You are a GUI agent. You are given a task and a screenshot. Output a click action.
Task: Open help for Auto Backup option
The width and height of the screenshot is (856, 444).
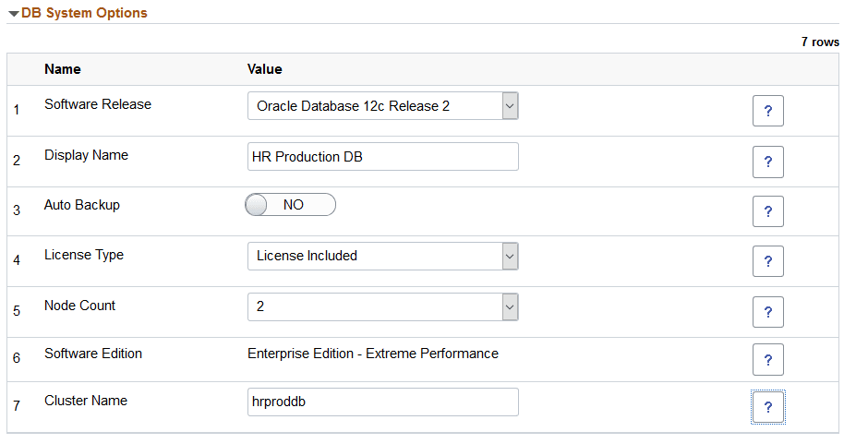[x=767, y=211]
